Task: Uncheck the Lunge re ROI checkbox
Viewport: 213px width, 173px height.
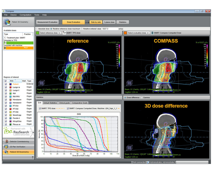Action: pos(6,87)
